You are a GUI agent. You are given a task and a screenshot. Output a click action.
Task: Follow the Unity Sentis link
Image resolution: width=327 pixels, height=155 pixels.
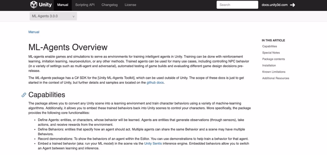[153, 143]
